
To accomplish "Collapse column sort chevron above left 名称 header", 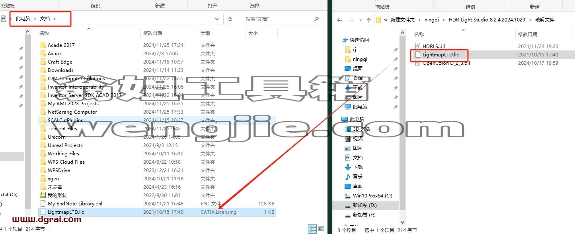I will (x=89, y=29).
